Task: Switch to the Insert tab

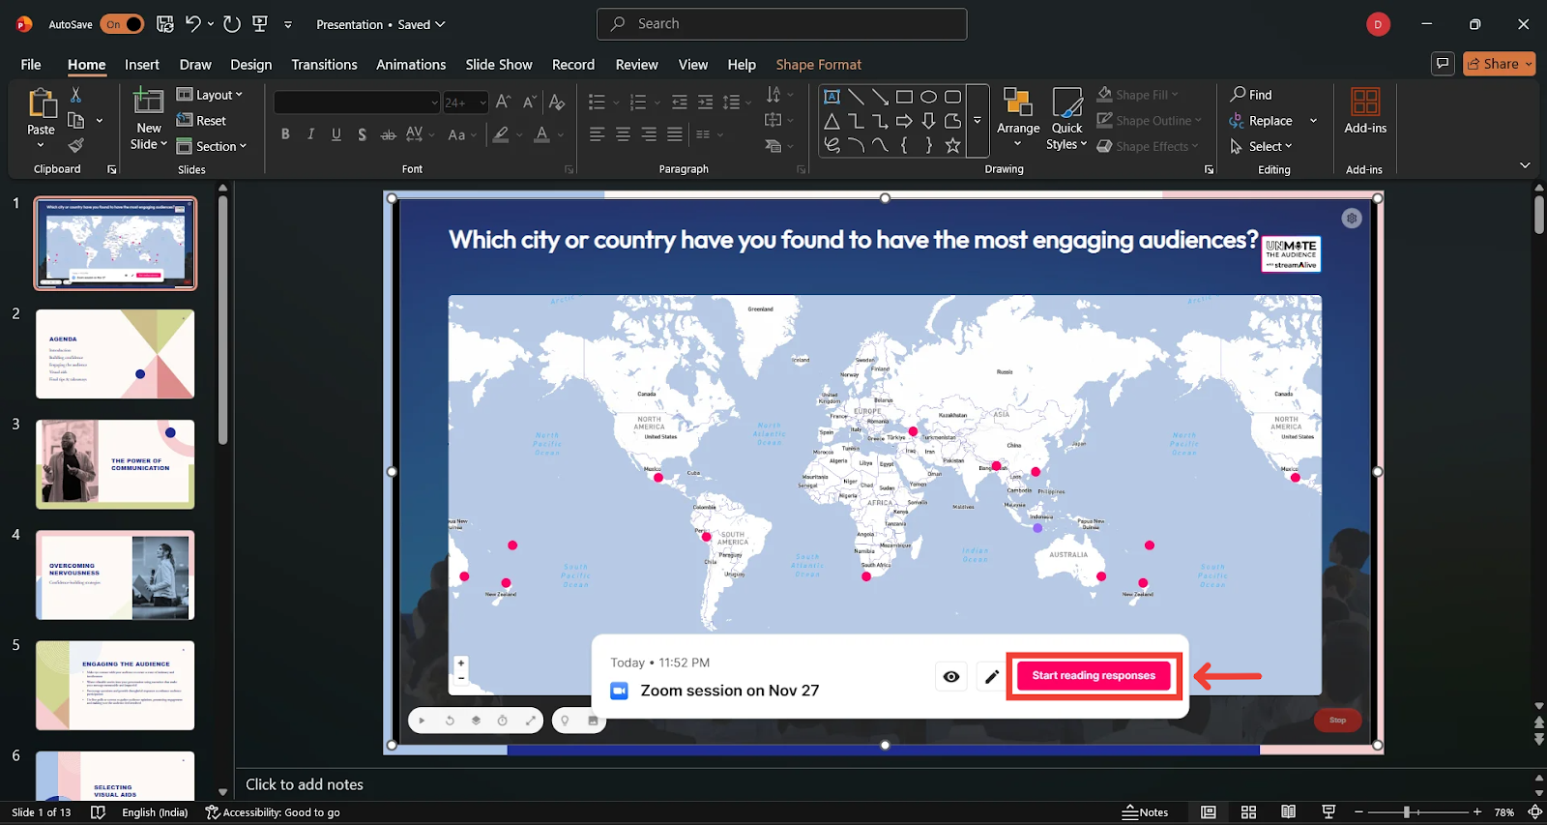Action: click(142, 65)
